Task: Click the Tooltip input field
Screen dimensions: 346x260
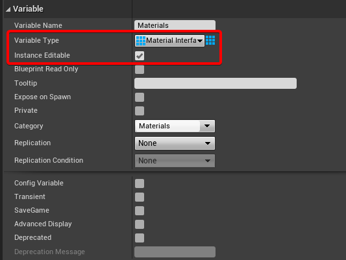Action: 216,83
